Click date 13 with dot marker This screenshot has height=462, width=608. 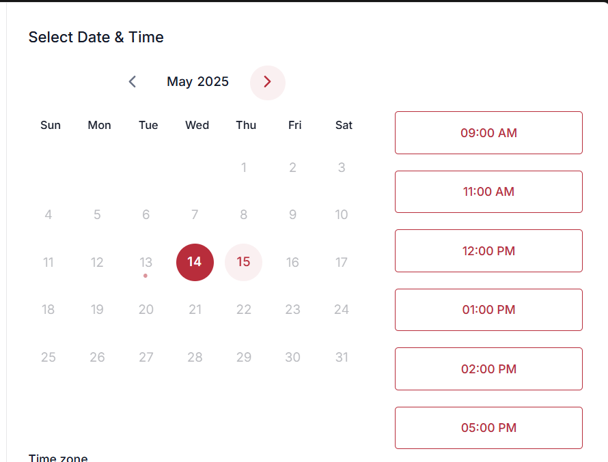[146, 262]
